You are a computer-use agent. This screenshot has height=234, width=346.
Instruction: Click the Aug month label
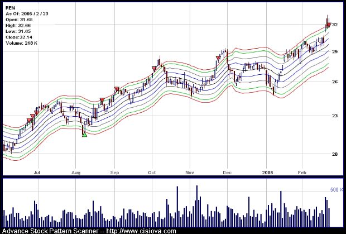(x=76, y=173)
